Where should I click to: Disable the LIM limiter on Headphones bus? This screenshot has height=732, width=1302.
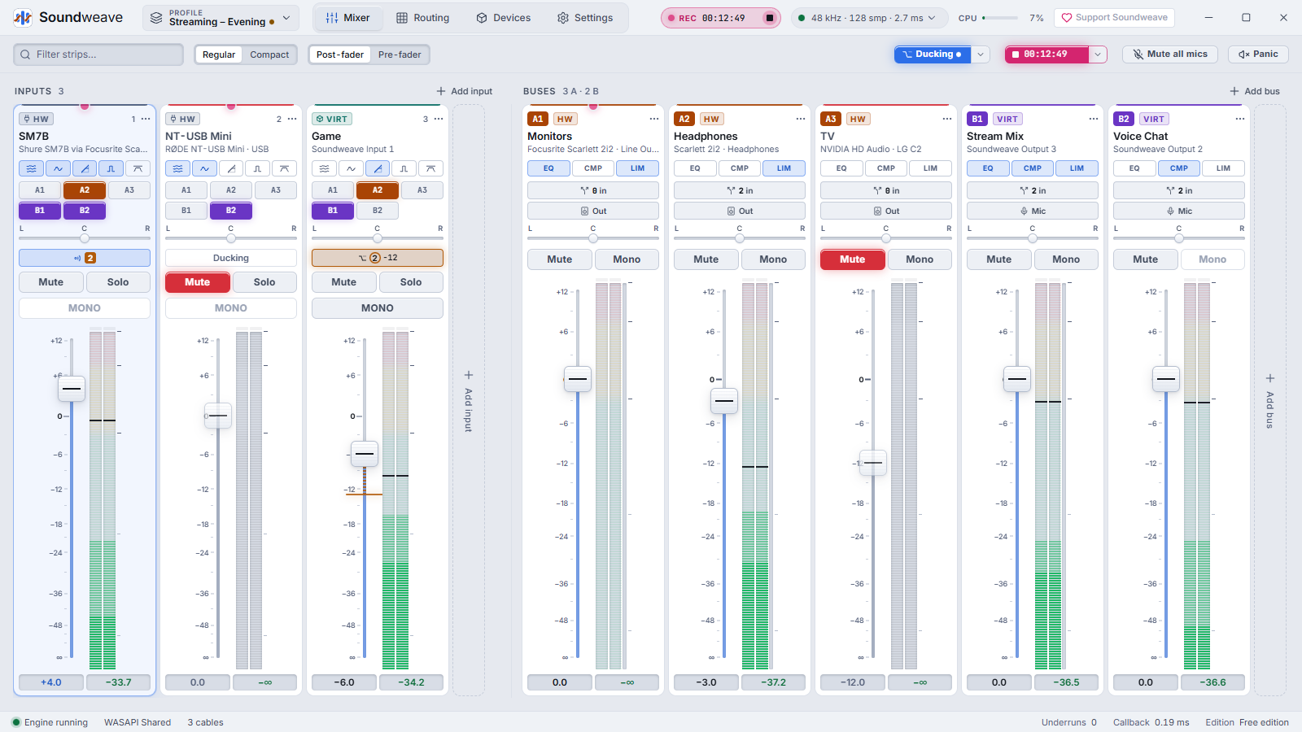[784, 168]
